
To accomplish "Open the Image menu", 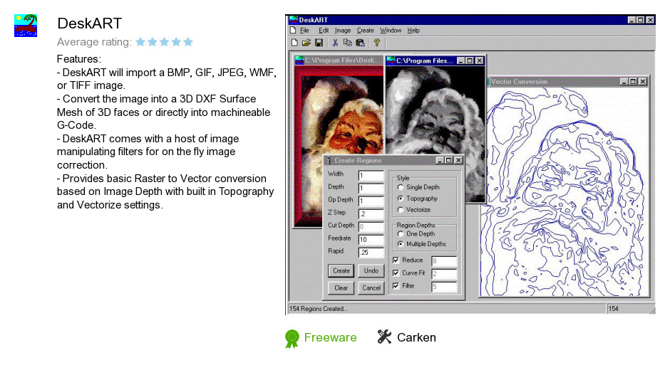I will click(343, 31).
